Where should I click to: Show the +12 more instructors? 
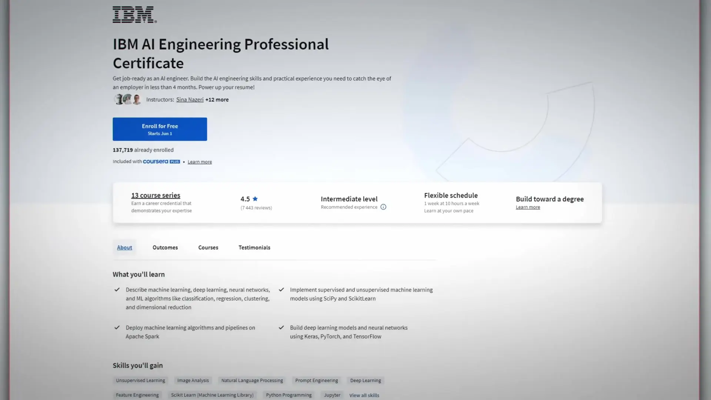217,100
